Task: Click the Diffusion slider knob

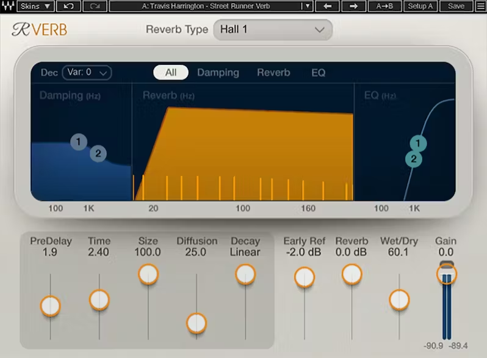Action: click(197, 323)
